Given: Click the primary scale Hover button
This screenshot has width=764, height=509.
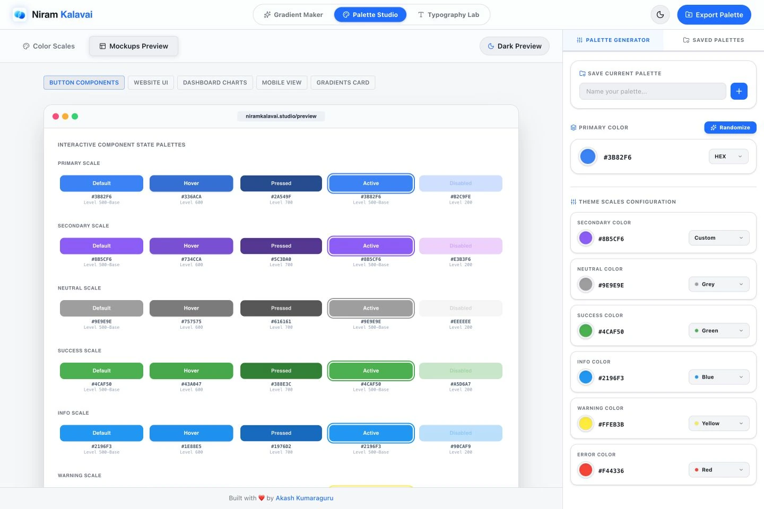Looking at the screenshot, I should click(x=192, y=183).
